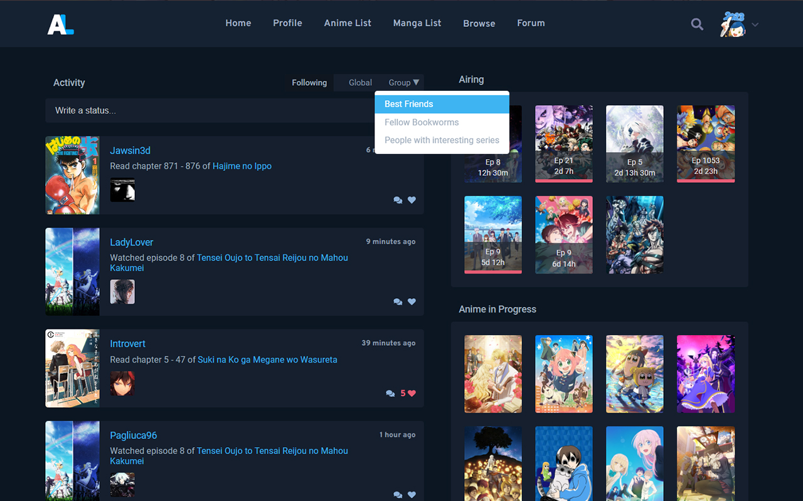Screen dimensions: 803x501
Task: Open comments on LadyLover's activity
Action: 398,301
